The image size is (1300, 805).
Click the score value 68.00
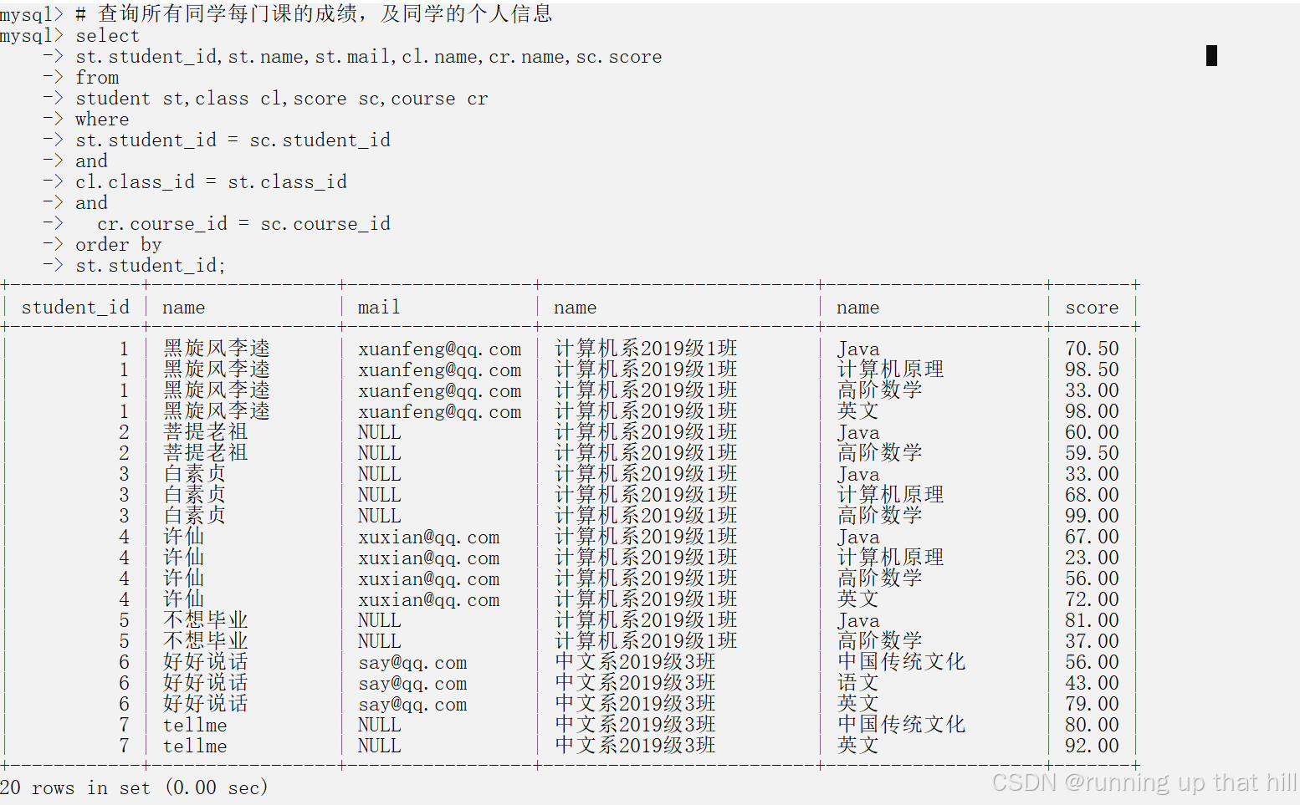click(1092, 495)
